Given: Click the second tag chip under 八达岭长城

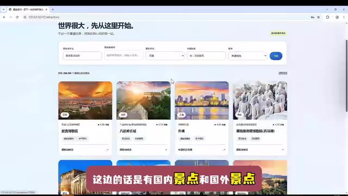Looking at the screenshot, I should pyautogui.click(x=139, y=138).
